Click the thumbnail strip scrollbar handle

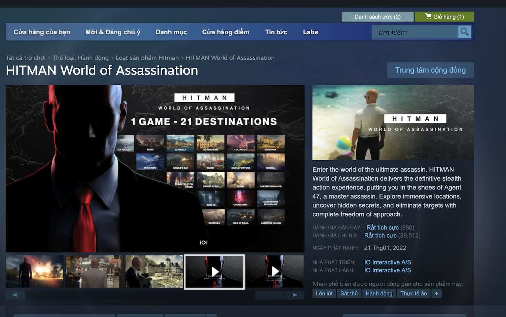coord(270,295)
